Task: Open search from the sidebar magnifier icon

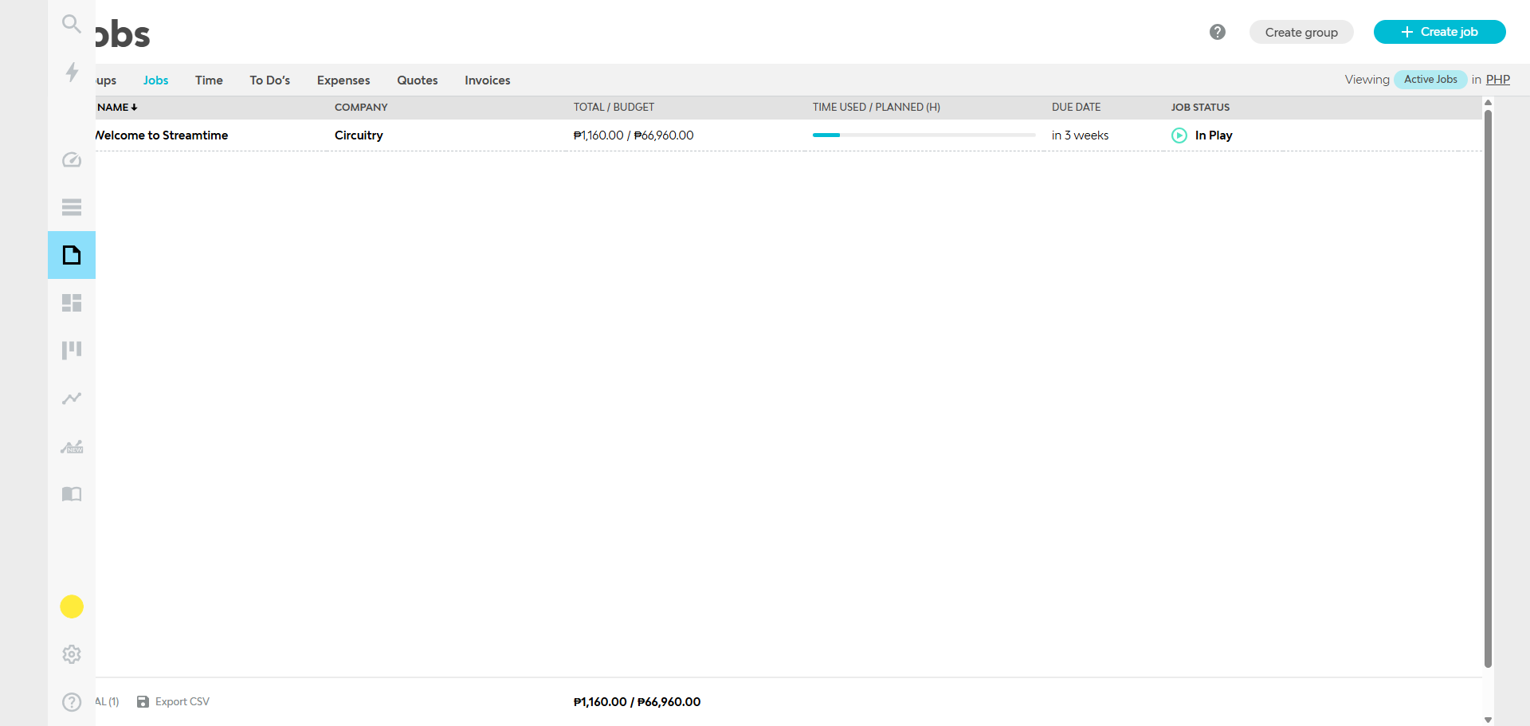Action: coord(72,24)
